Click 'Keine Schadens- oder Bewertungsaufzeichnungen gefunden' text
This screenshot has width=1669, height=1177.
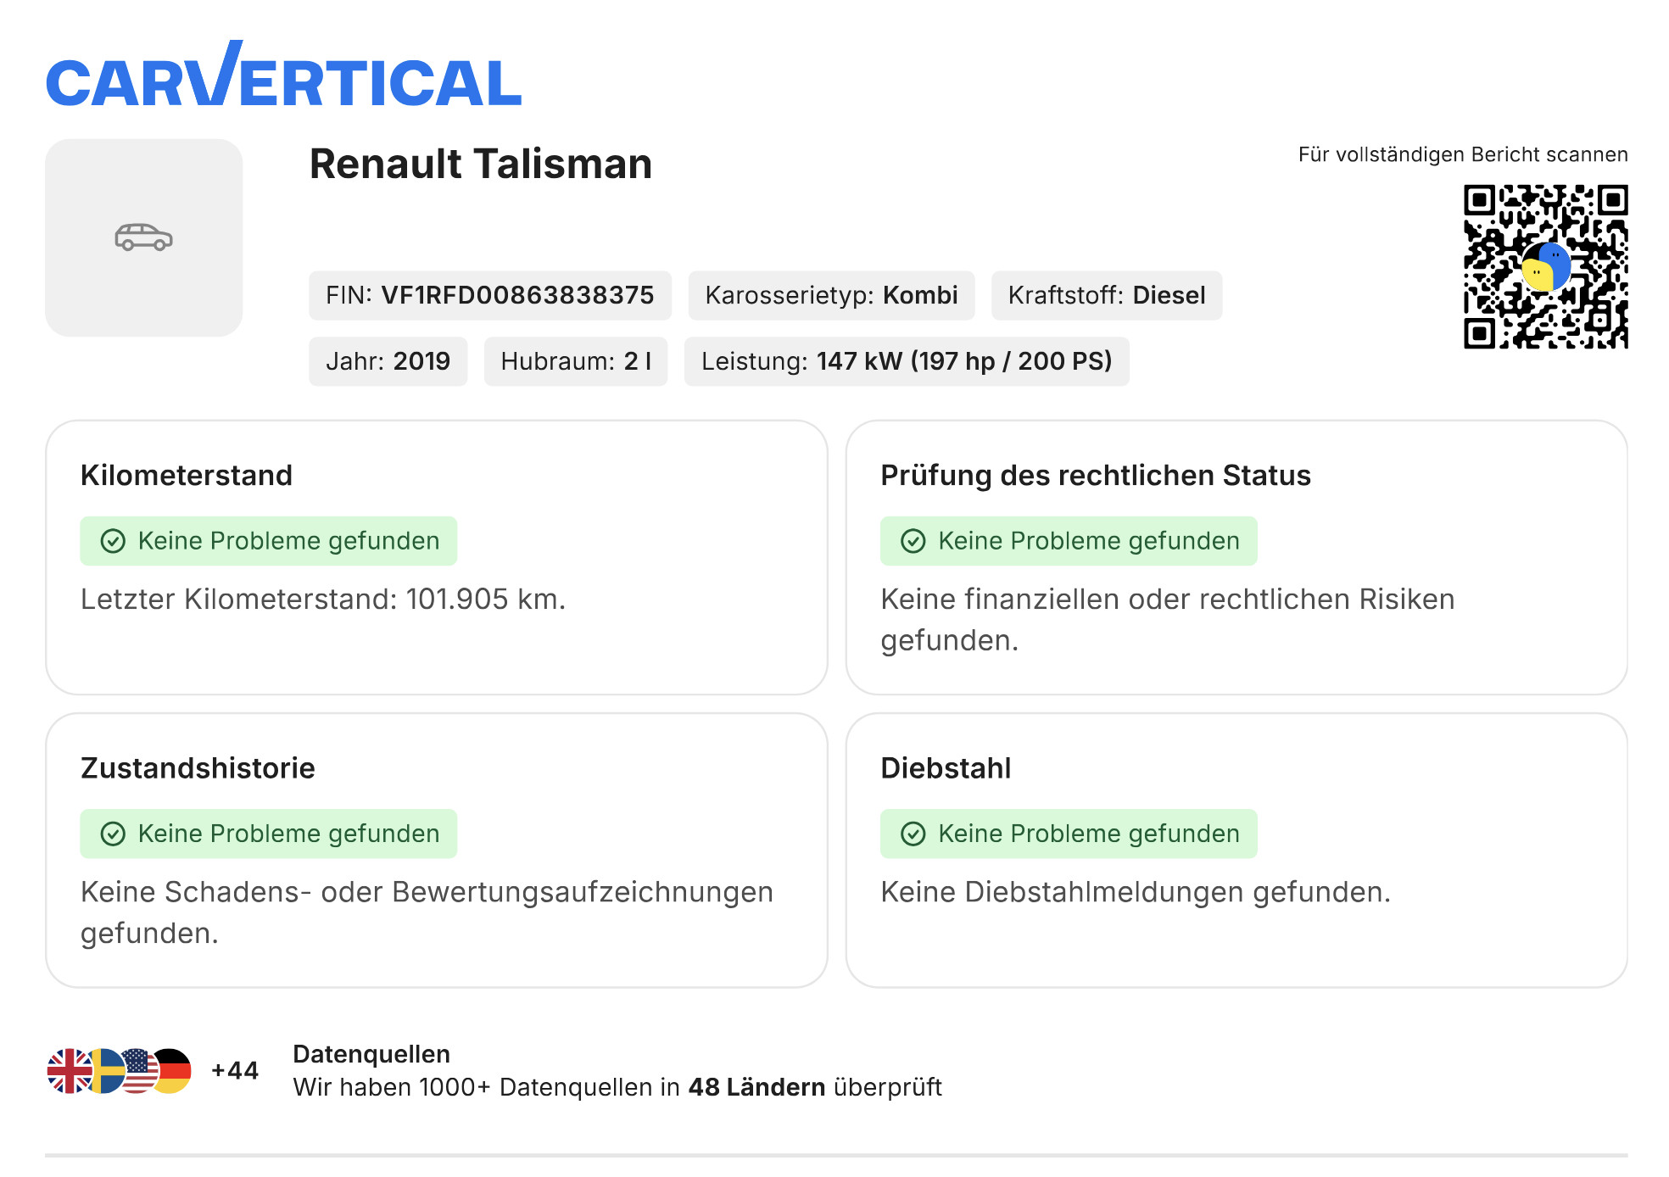(x=427, y=912)
